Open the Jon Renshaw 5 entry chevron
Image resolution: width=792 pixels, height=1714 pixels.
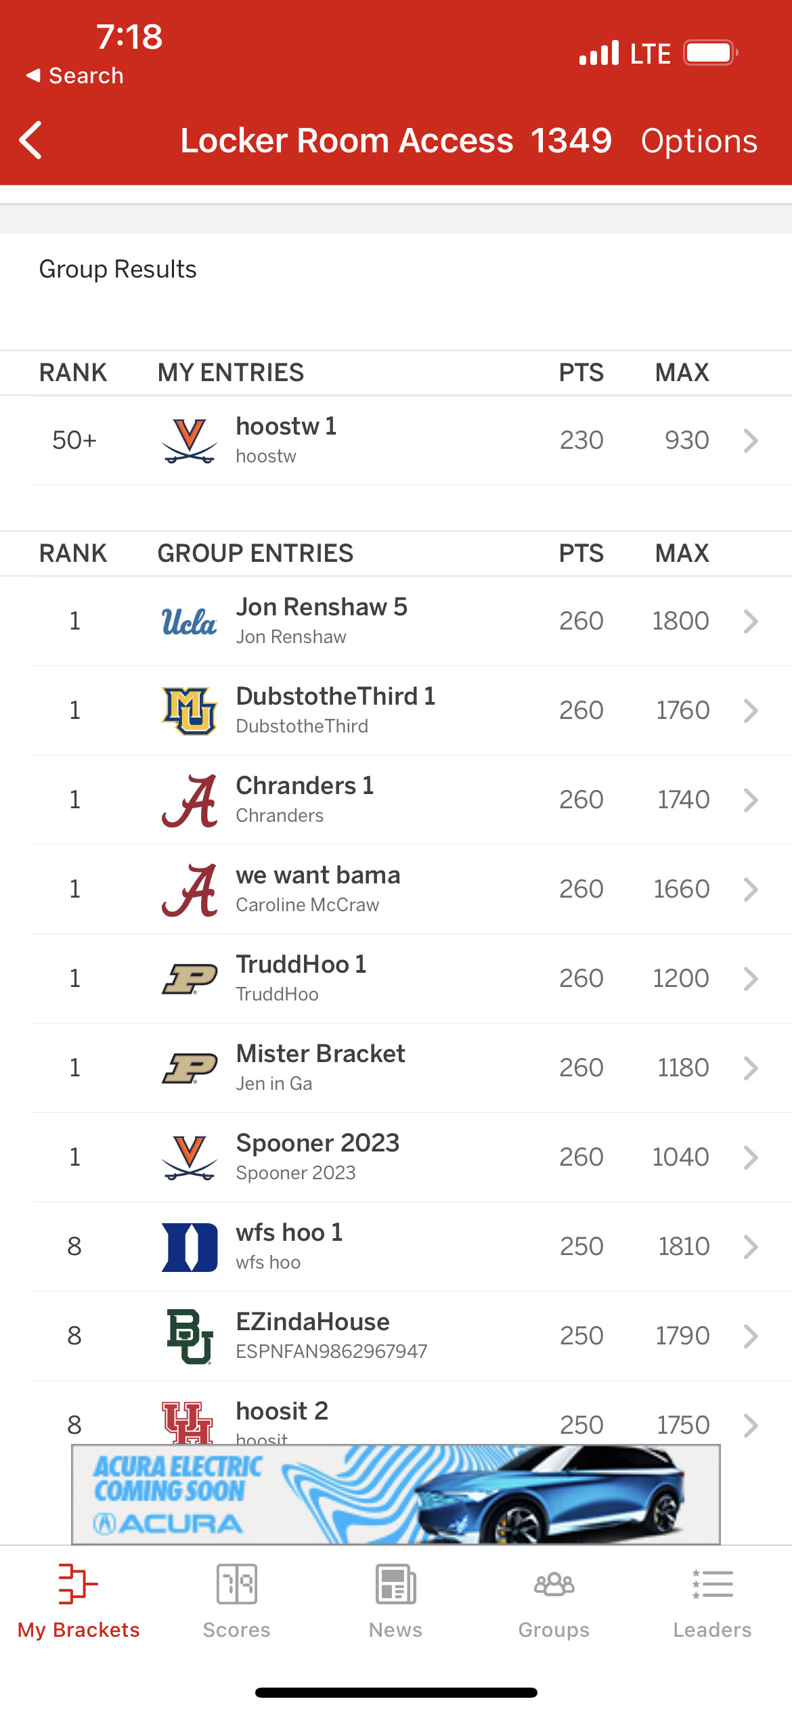(750, 621)
